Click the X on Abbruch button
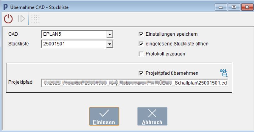 (x=152, y=113)
